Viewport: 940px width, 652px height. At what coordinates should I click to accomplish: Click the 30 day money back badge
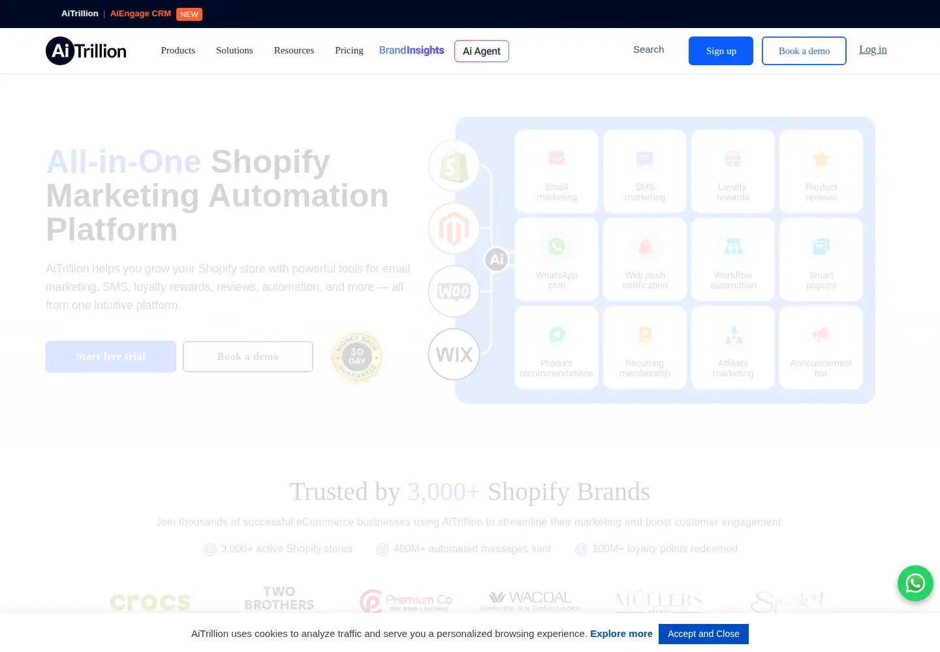(x=357, y=357)
